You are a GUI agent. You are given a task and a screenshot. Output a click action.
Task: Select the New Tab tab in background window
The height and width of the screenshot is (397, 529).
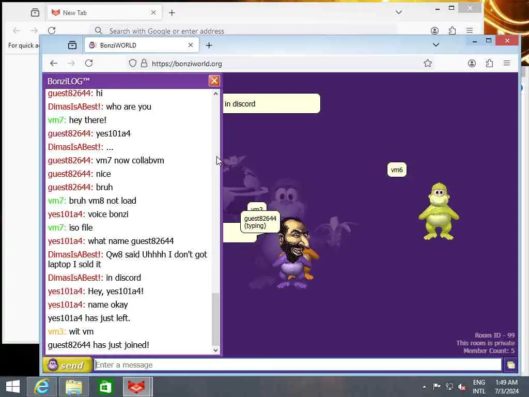tap(104, 13)
